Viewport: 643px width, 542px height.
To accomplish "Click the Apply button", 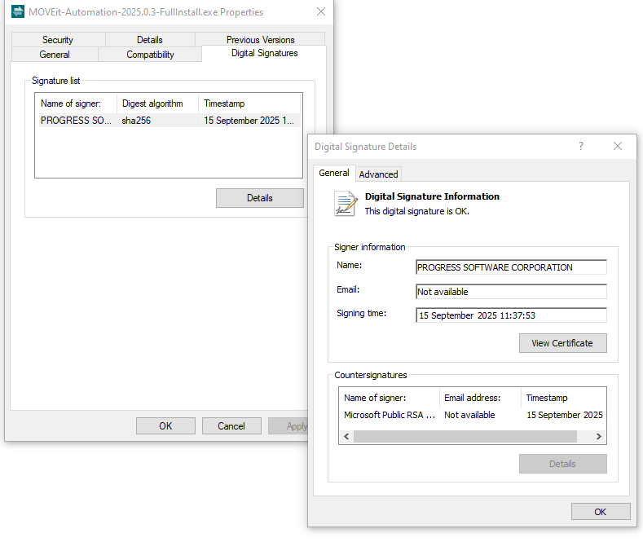I will (288, 426).
